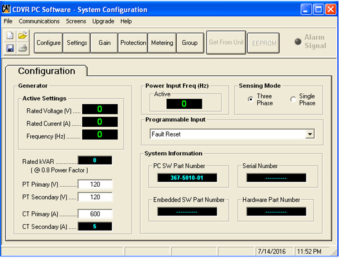Click the Fault Reset combo box text

[x=166, y=134]
